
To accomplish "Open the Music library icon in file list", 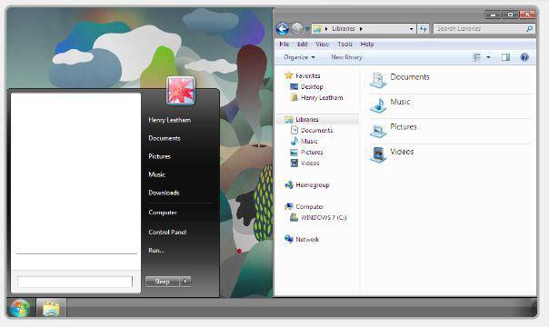I will [378, 105].
